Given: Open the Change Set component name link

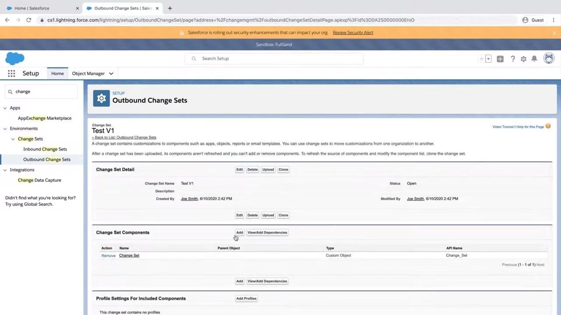Looking at the screenshot, I should pyautogui.click(x=129, y=255).
